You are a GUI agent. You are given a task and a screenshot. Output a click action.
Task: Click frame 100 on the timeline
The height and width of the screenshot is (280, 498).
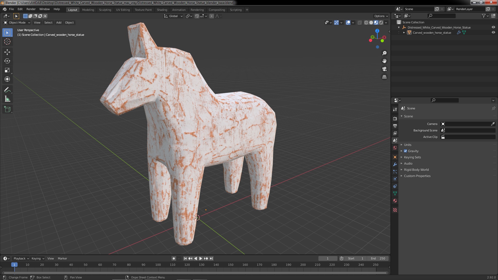(158, 265)
